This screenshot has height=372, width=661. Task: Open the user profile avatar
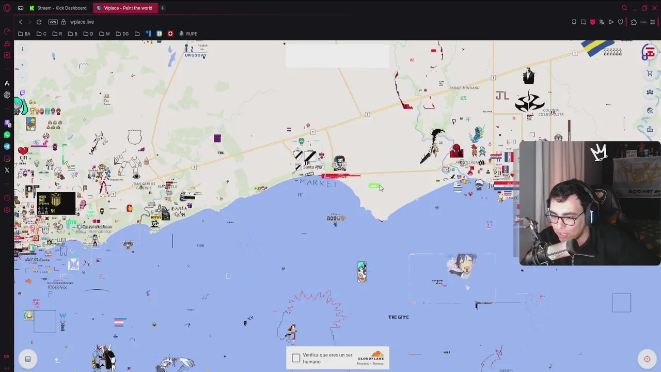(649, 52)
